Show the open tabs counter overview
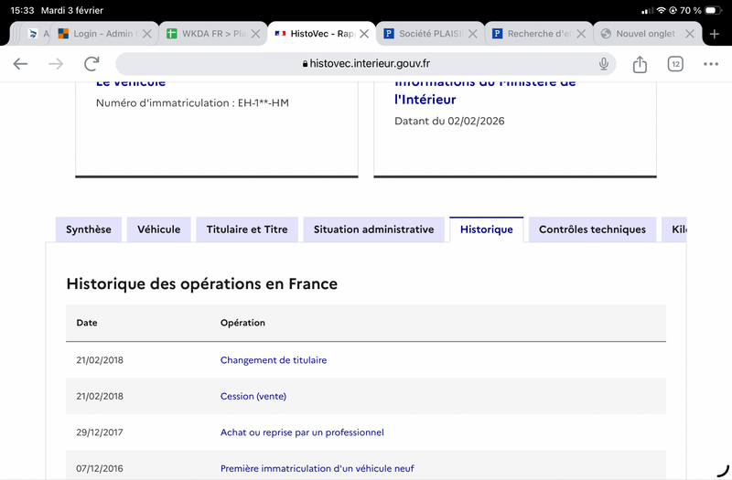This screenshot has height=480, width=732. (x=675, y=64)
